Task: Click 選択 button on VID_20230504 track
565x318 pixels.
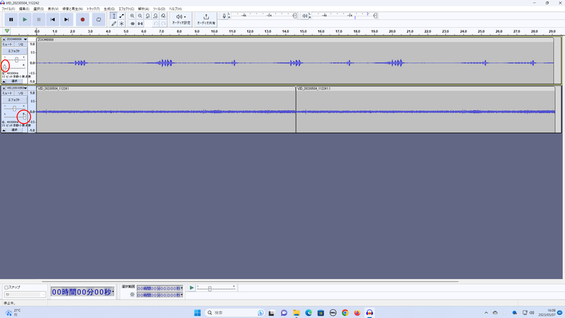Action: coord(15,130)
